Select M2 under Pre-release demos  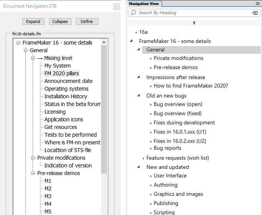[x=48, y=189]
